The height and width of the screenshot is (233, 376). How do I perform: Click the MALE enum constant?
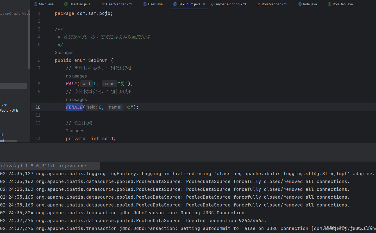point(71,84)
